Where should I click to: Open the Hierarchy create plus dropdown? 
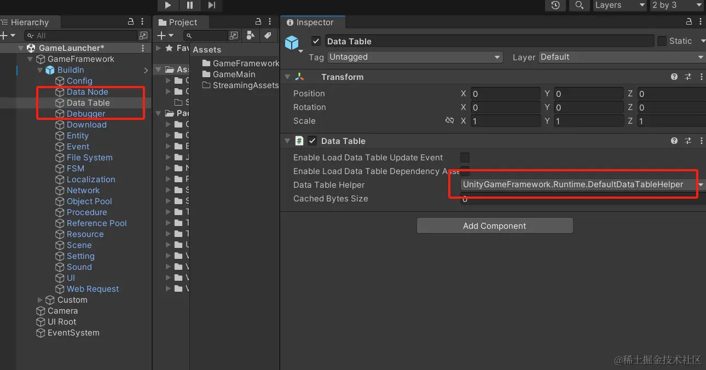coord(8,36)
